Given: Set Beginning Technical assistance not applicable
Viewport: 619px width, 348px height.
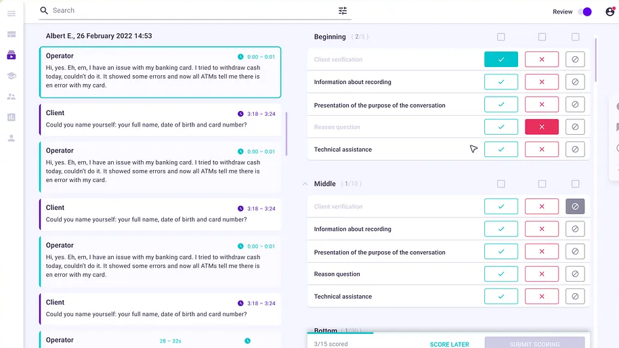Looking at the screenshot, I should click(575, 149).
